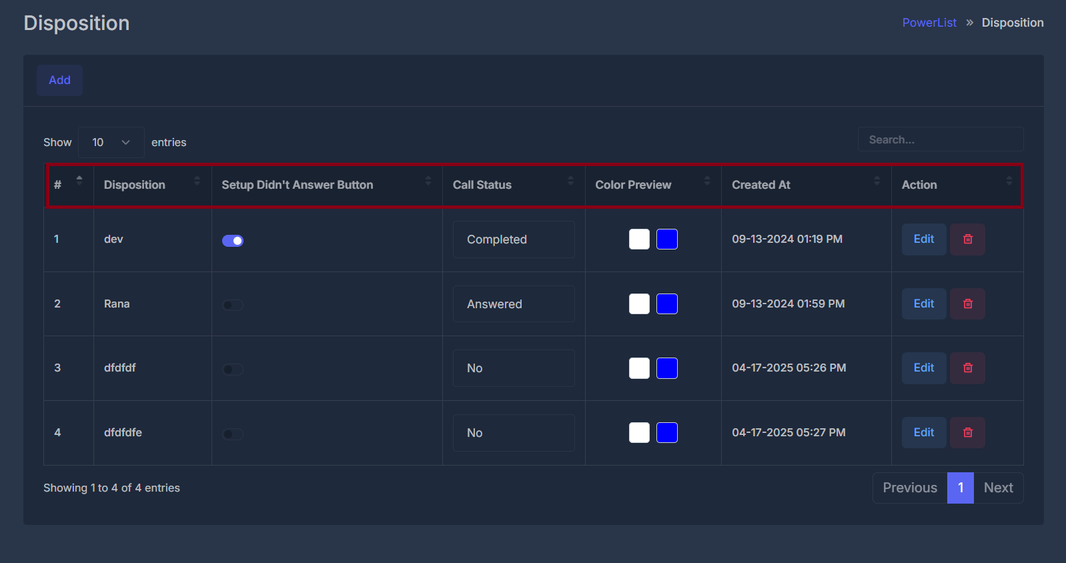
Task: Click white color swatch in dfdfdfe row
Action: (x=639, y=432)
